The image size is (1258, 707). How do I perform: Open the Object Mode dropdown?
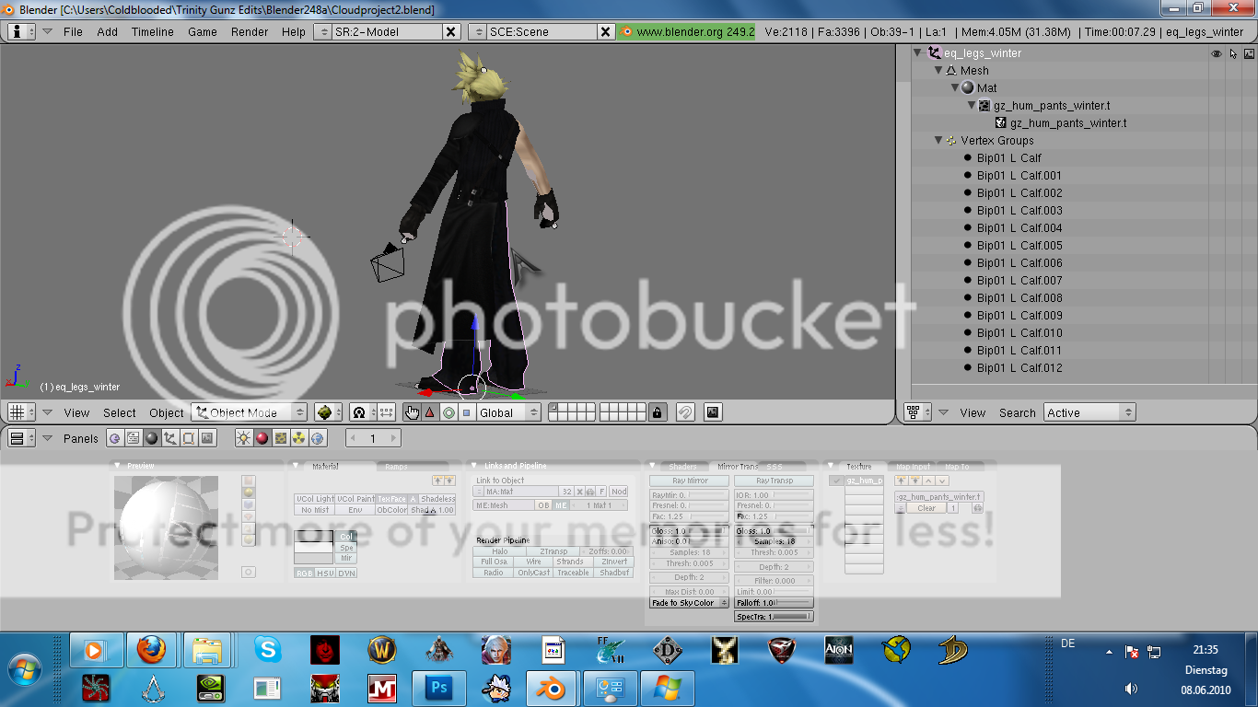click(249, 412)
